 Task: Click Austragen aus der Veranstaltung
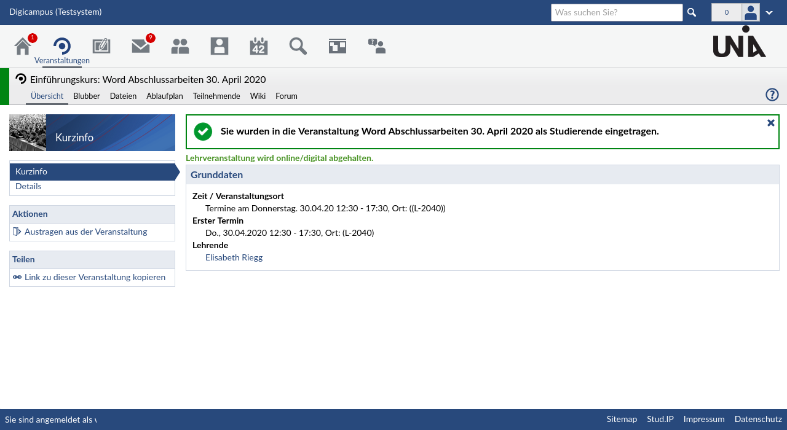[x=85, y=232]
